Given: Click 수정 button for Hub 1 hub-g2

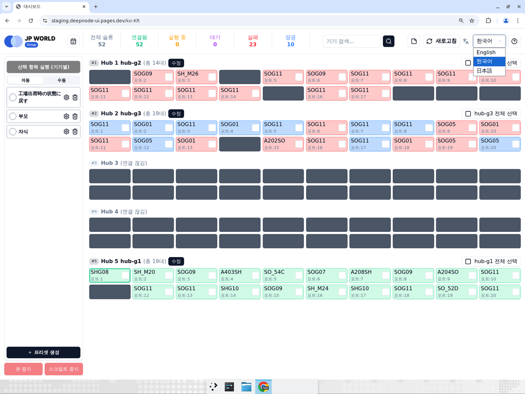Looking at the screenshot, I should [x=176, y=63].
